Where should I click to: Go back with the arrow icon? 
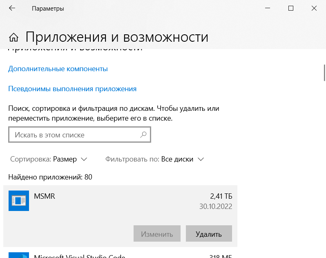12,8
